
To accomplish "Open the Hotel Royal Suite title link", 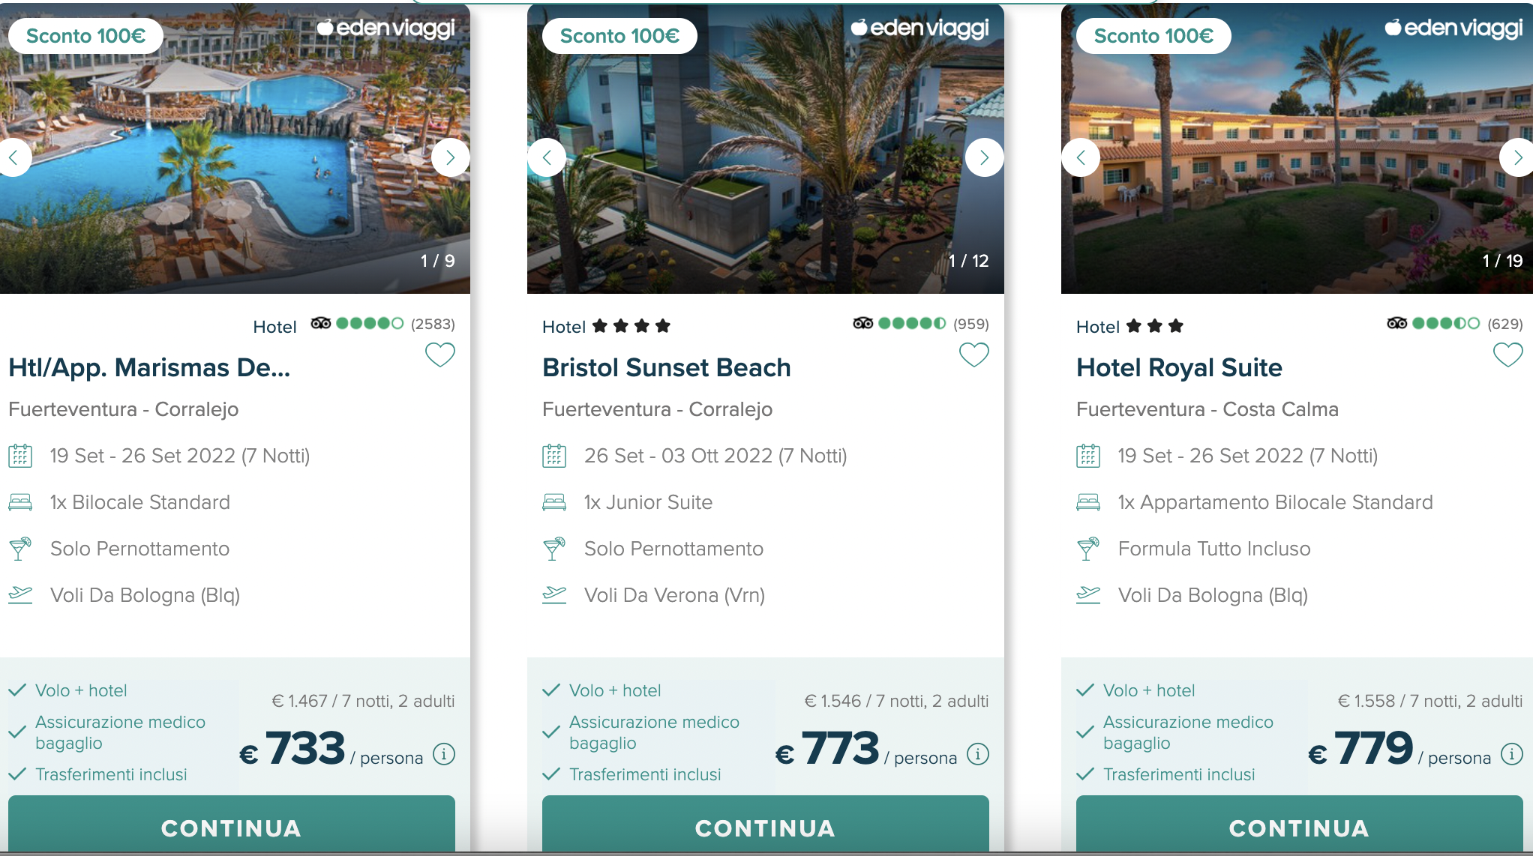I will [1179, 367].
